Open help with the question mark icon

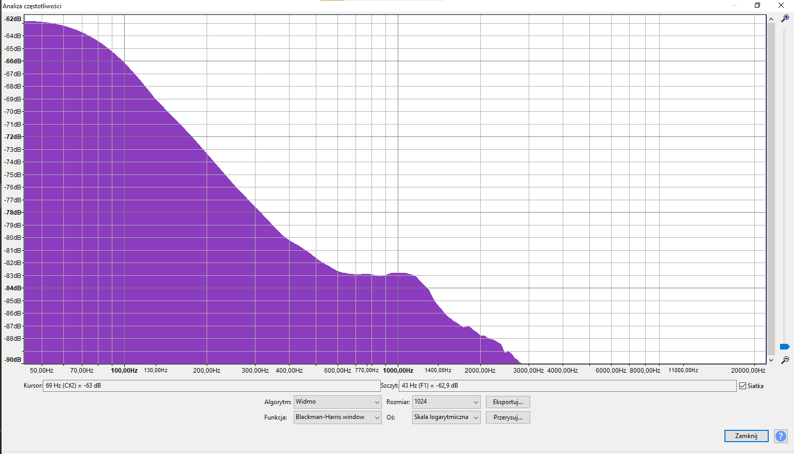(x=781, y=436)
